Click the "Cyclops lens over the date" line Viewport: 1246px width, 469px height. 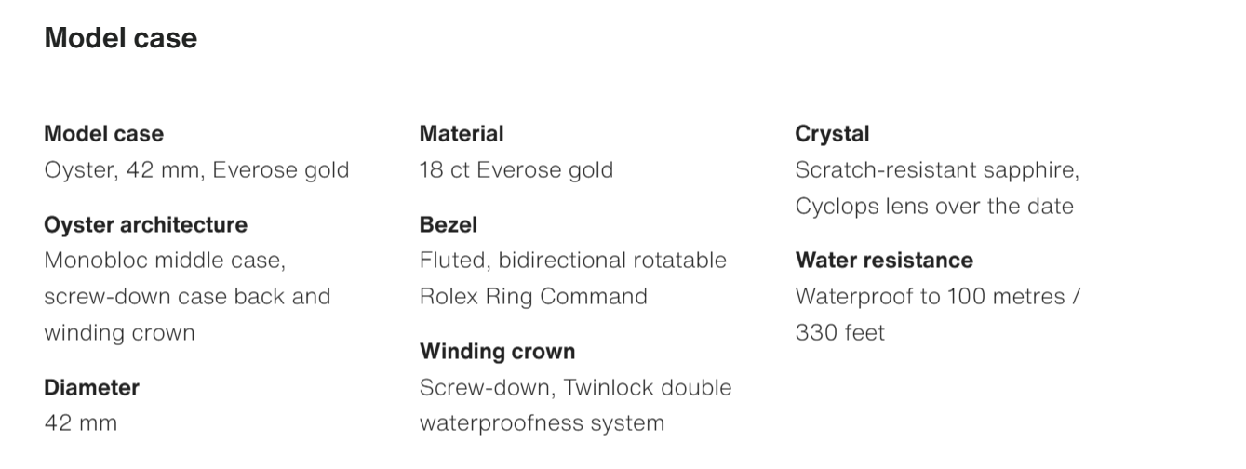[x=934, y=207]
